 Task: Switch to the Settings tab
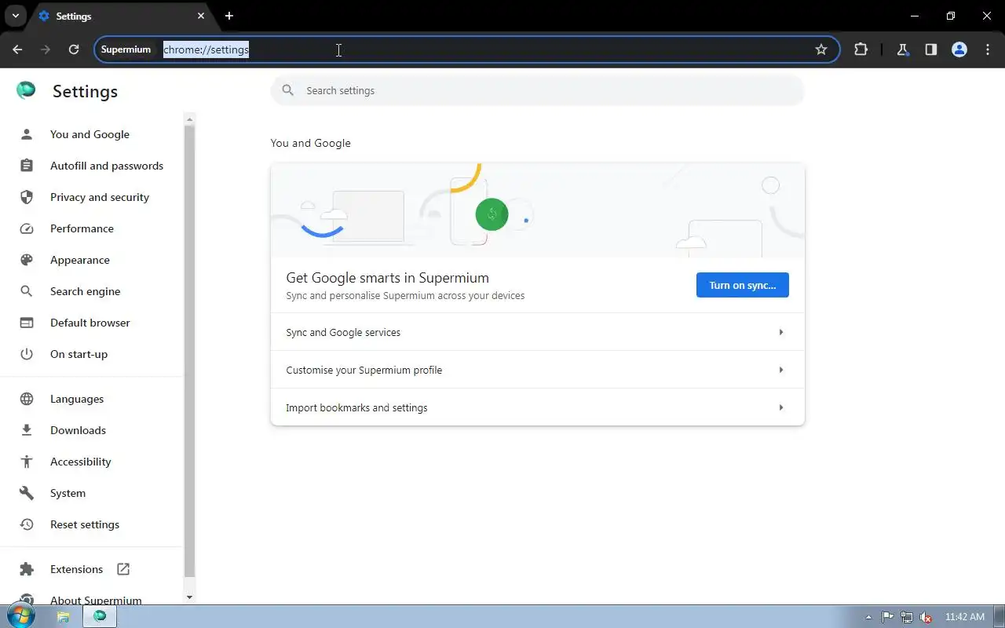[122, 16]
